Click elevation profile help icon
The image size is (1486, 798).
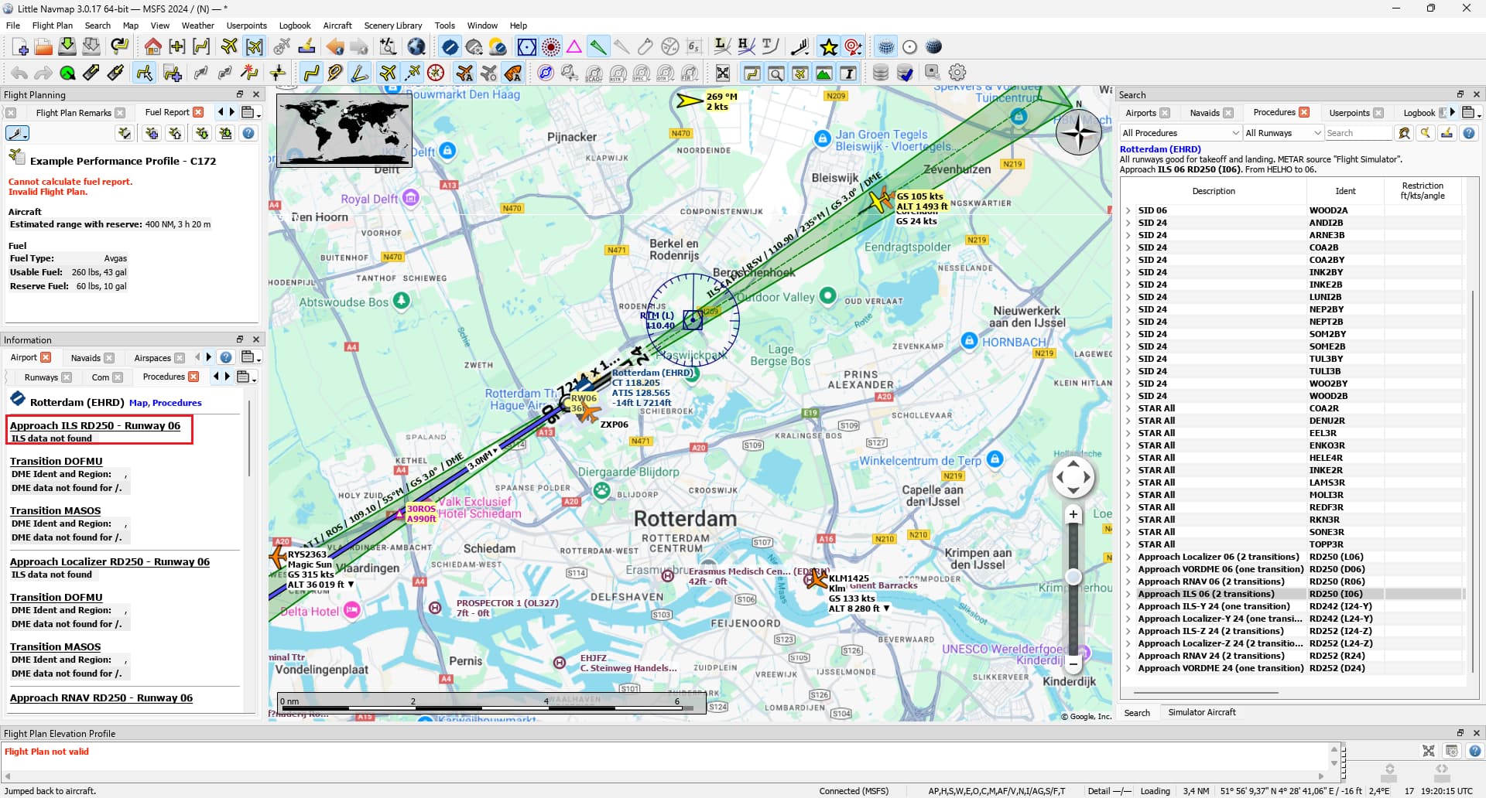1475,751
